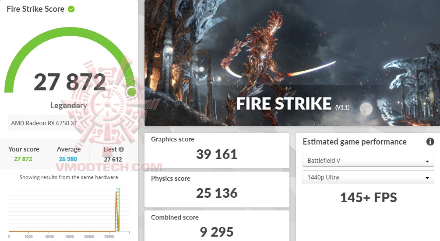Click the 145+ FPS estimate
The height and width of the screenshot is (241, 440).
pyautogui.click(x=368, y=198)
